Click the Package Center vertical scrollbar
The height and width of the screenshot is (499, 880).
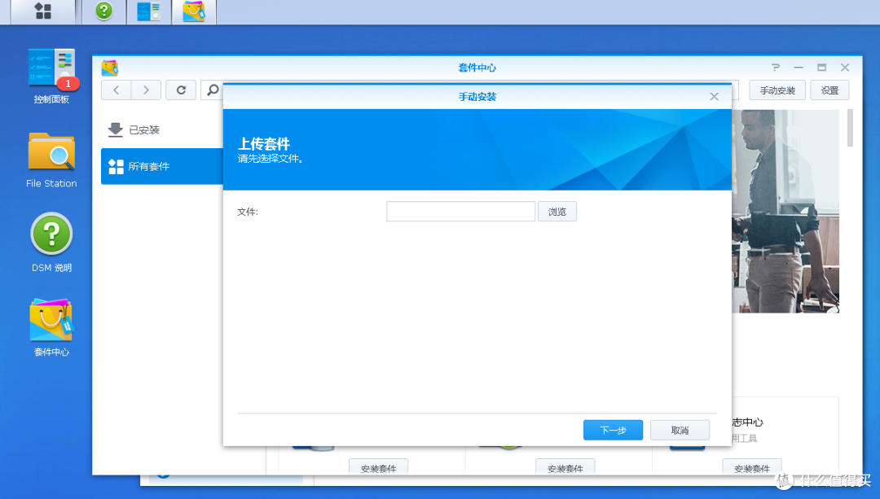(850, 128)
